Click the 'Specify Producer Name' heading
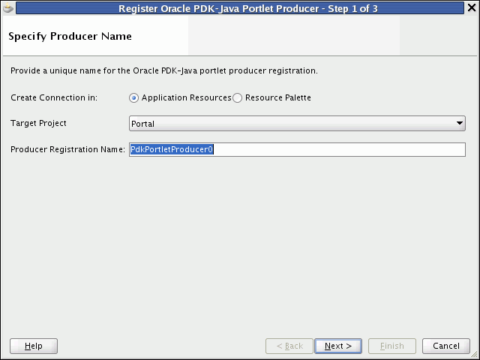480x360 pixels. (x=70, y=36)
